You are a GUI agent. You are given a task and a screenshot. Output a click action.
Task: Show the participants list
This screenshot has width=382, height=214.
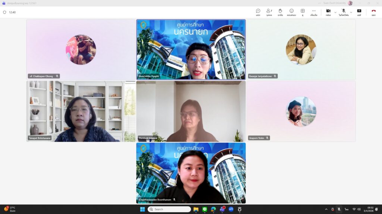pyautogui.click(x=269, y=12)
